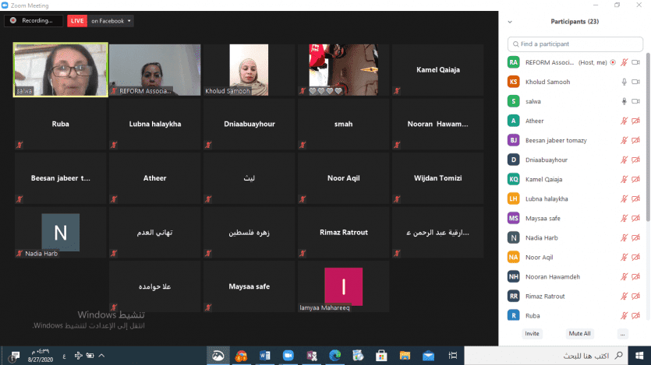Toggle microphone for Kholud Samooh in list
The image size is (651, 365).
pos(624,82)
